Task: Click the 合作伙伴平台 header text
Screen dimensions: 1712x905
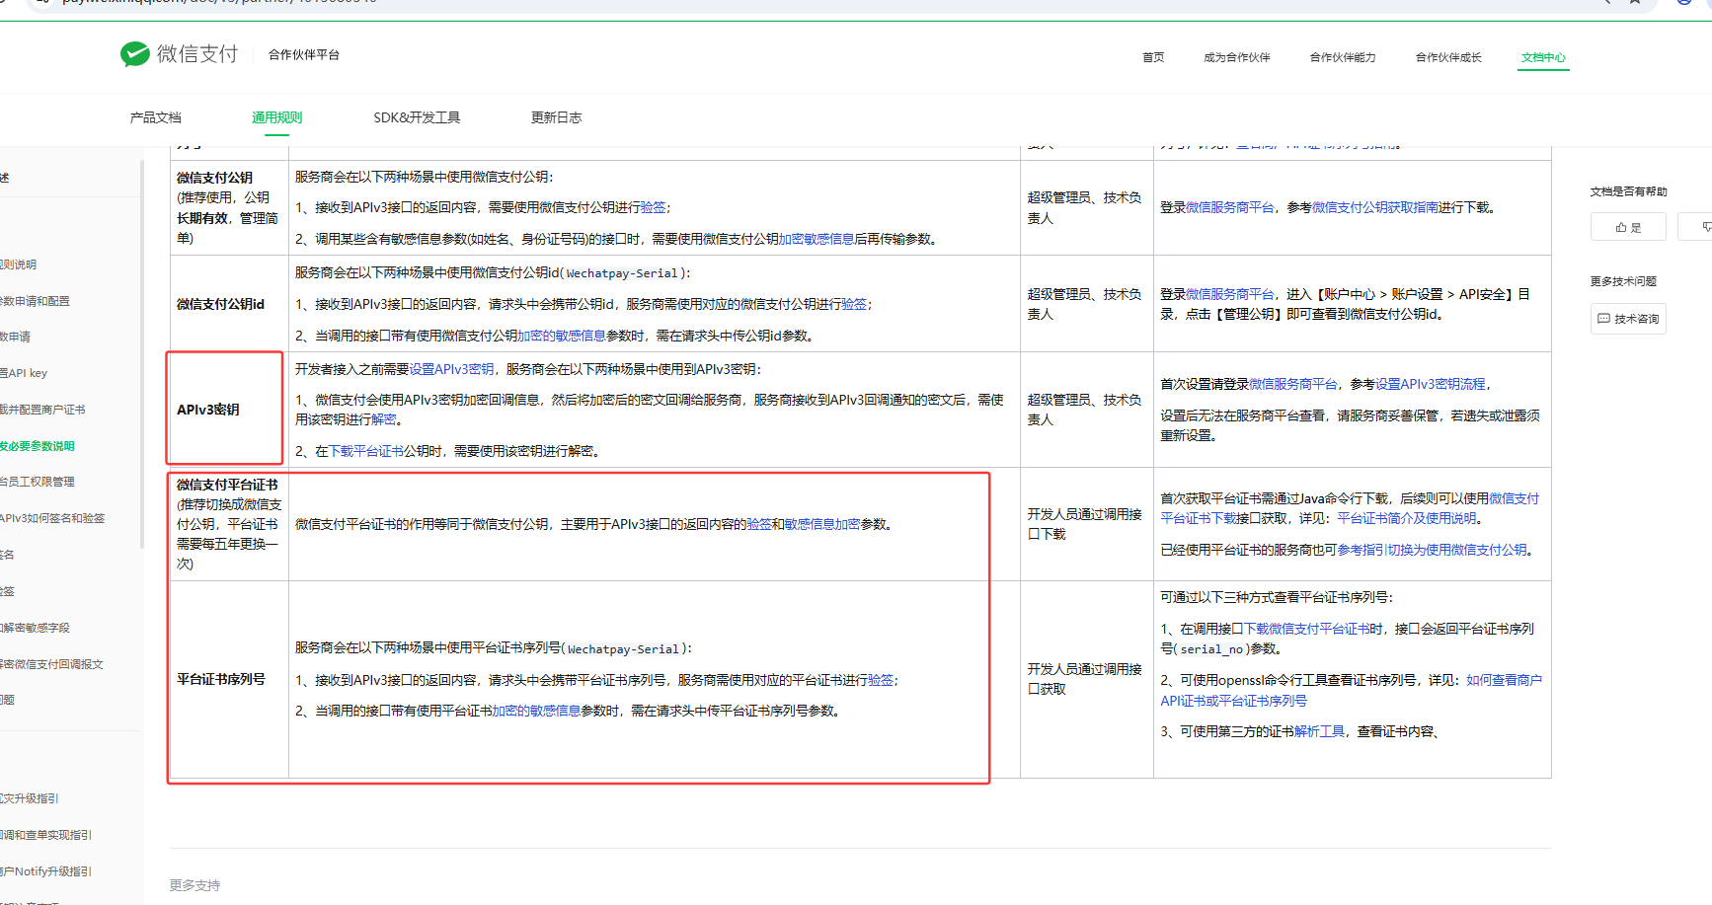Action: tap(304, 54)
